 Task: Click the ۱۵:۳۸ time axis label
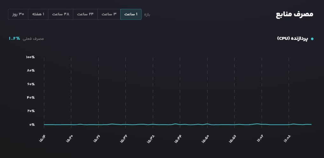[151, 139]
